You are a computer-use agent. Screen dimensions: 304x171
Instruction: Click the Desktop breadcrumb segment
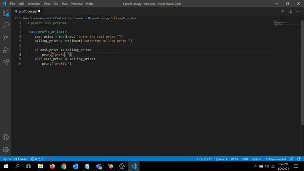(x=61, y=18)
